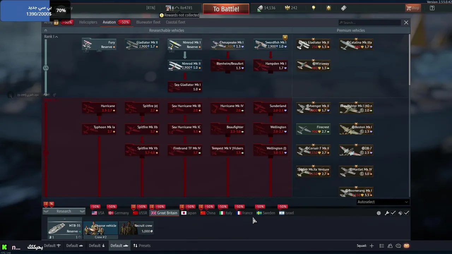Click the To Battle! button

point(226,9)
